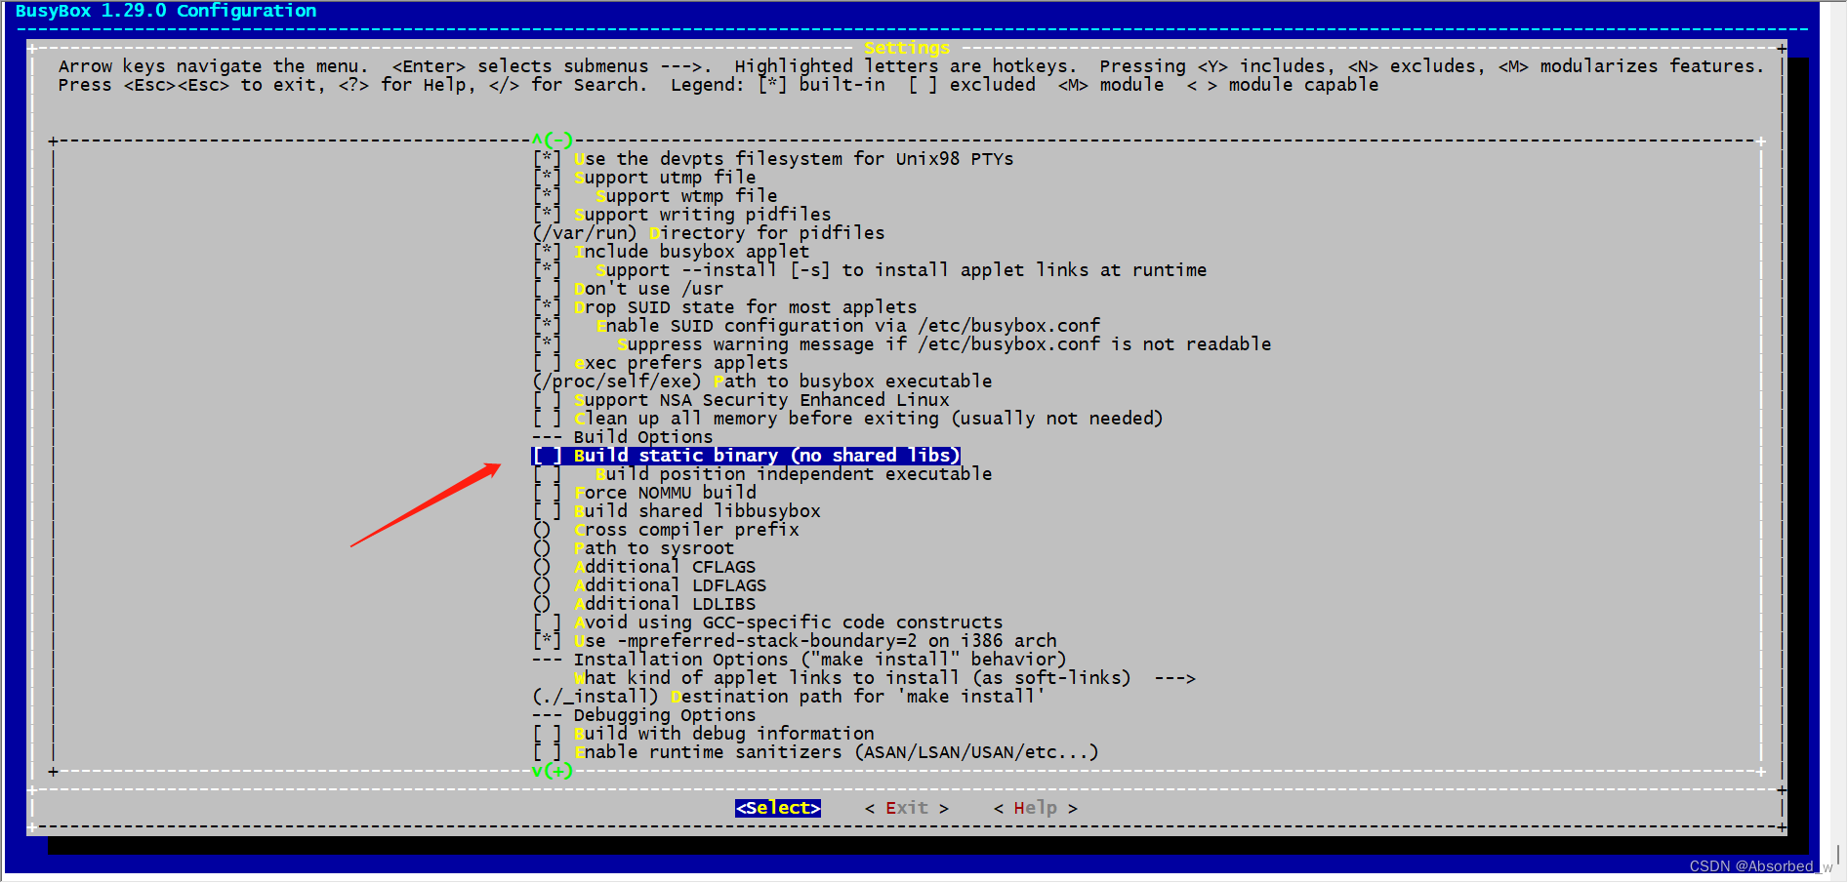
Task: Toggle 'Use -mpreferred-stack-boundary=2' checkbox
Action: tap(547, 641)
